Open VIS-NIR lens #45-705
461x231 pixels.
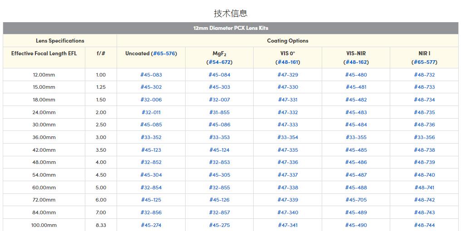(x=356, y=200)
